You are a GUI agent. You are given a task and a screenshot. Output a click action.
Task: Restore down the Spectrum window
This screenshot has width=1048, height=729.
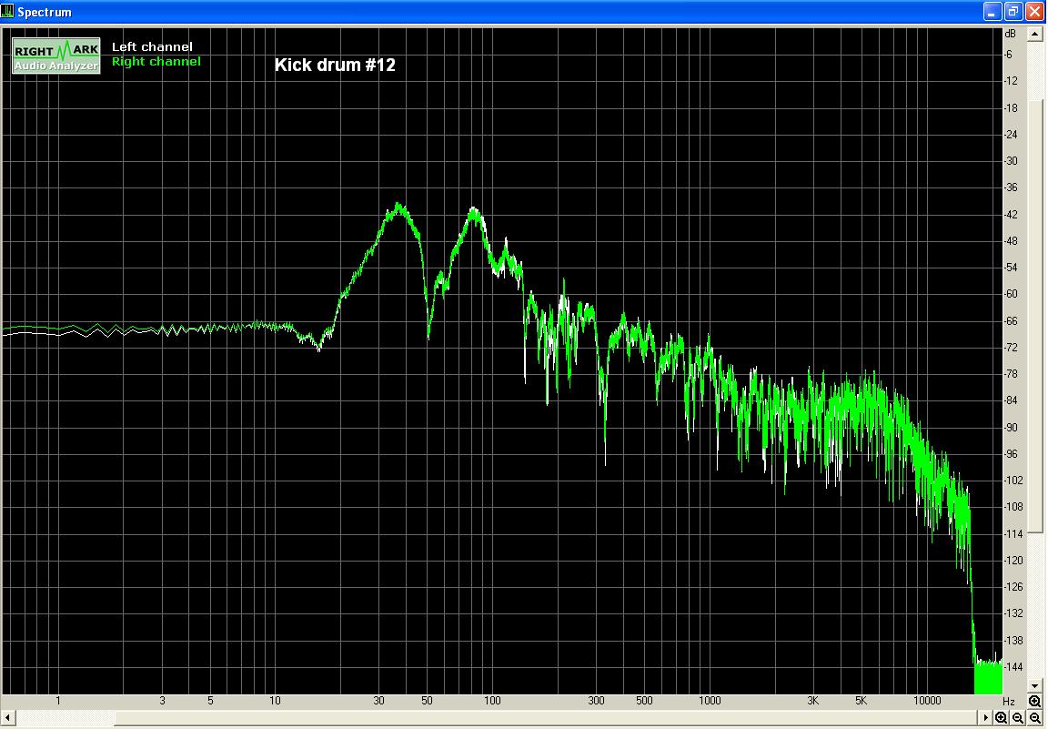(x=1013, y=11)
